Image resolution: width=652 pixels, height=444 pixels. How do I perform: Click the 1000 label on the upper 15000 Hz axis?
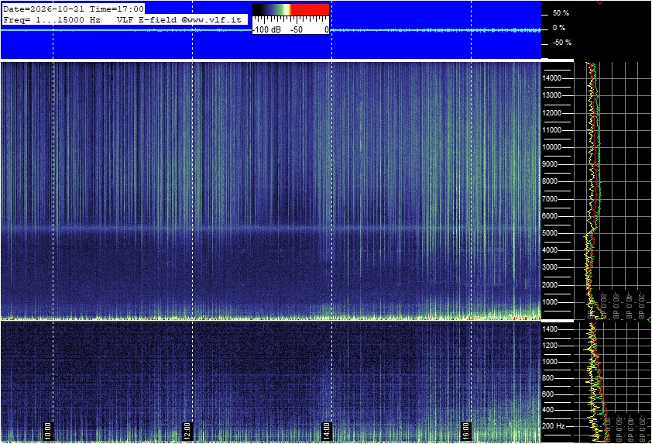[550, 302]
